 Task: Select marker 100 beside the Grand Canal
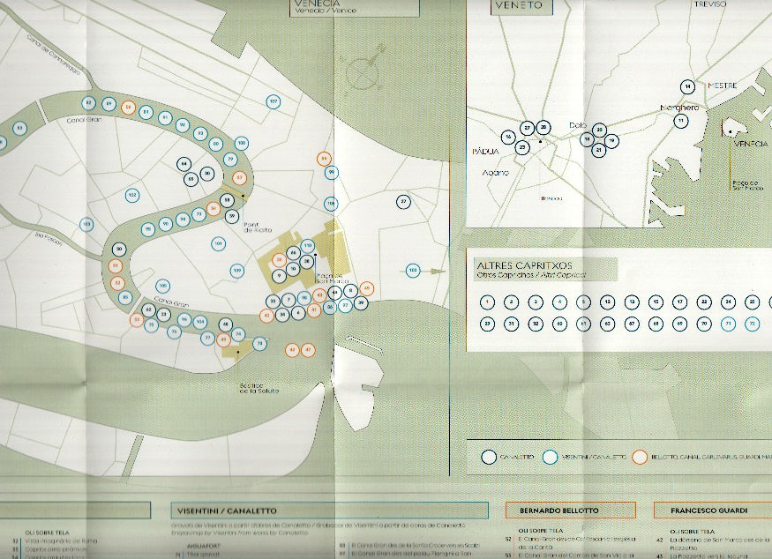[x=241, y=144]
